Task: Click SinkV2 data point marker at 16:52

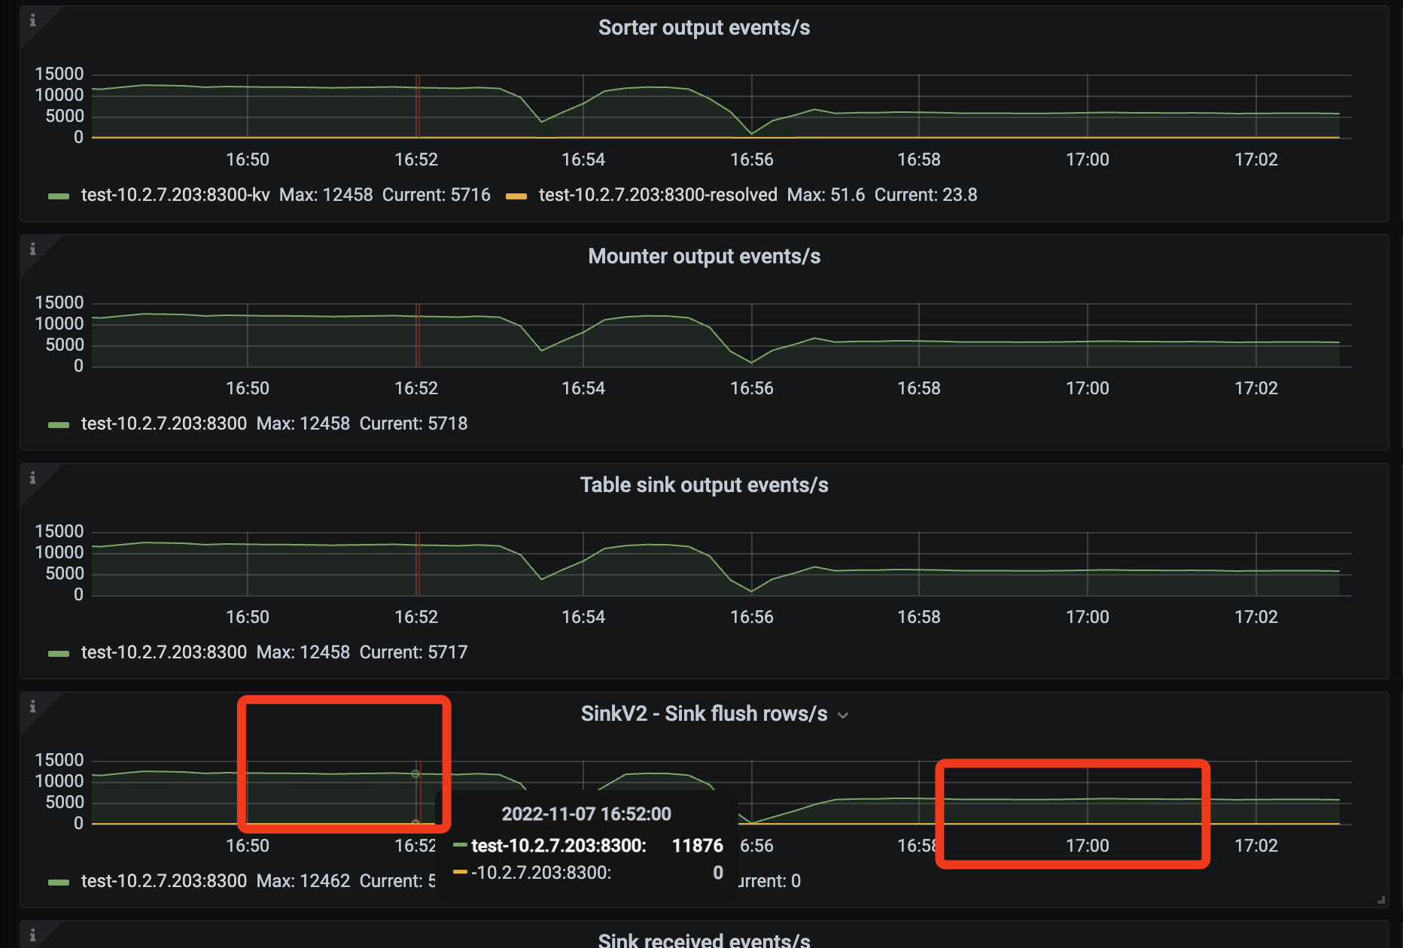Action: (x=415, y=773)
